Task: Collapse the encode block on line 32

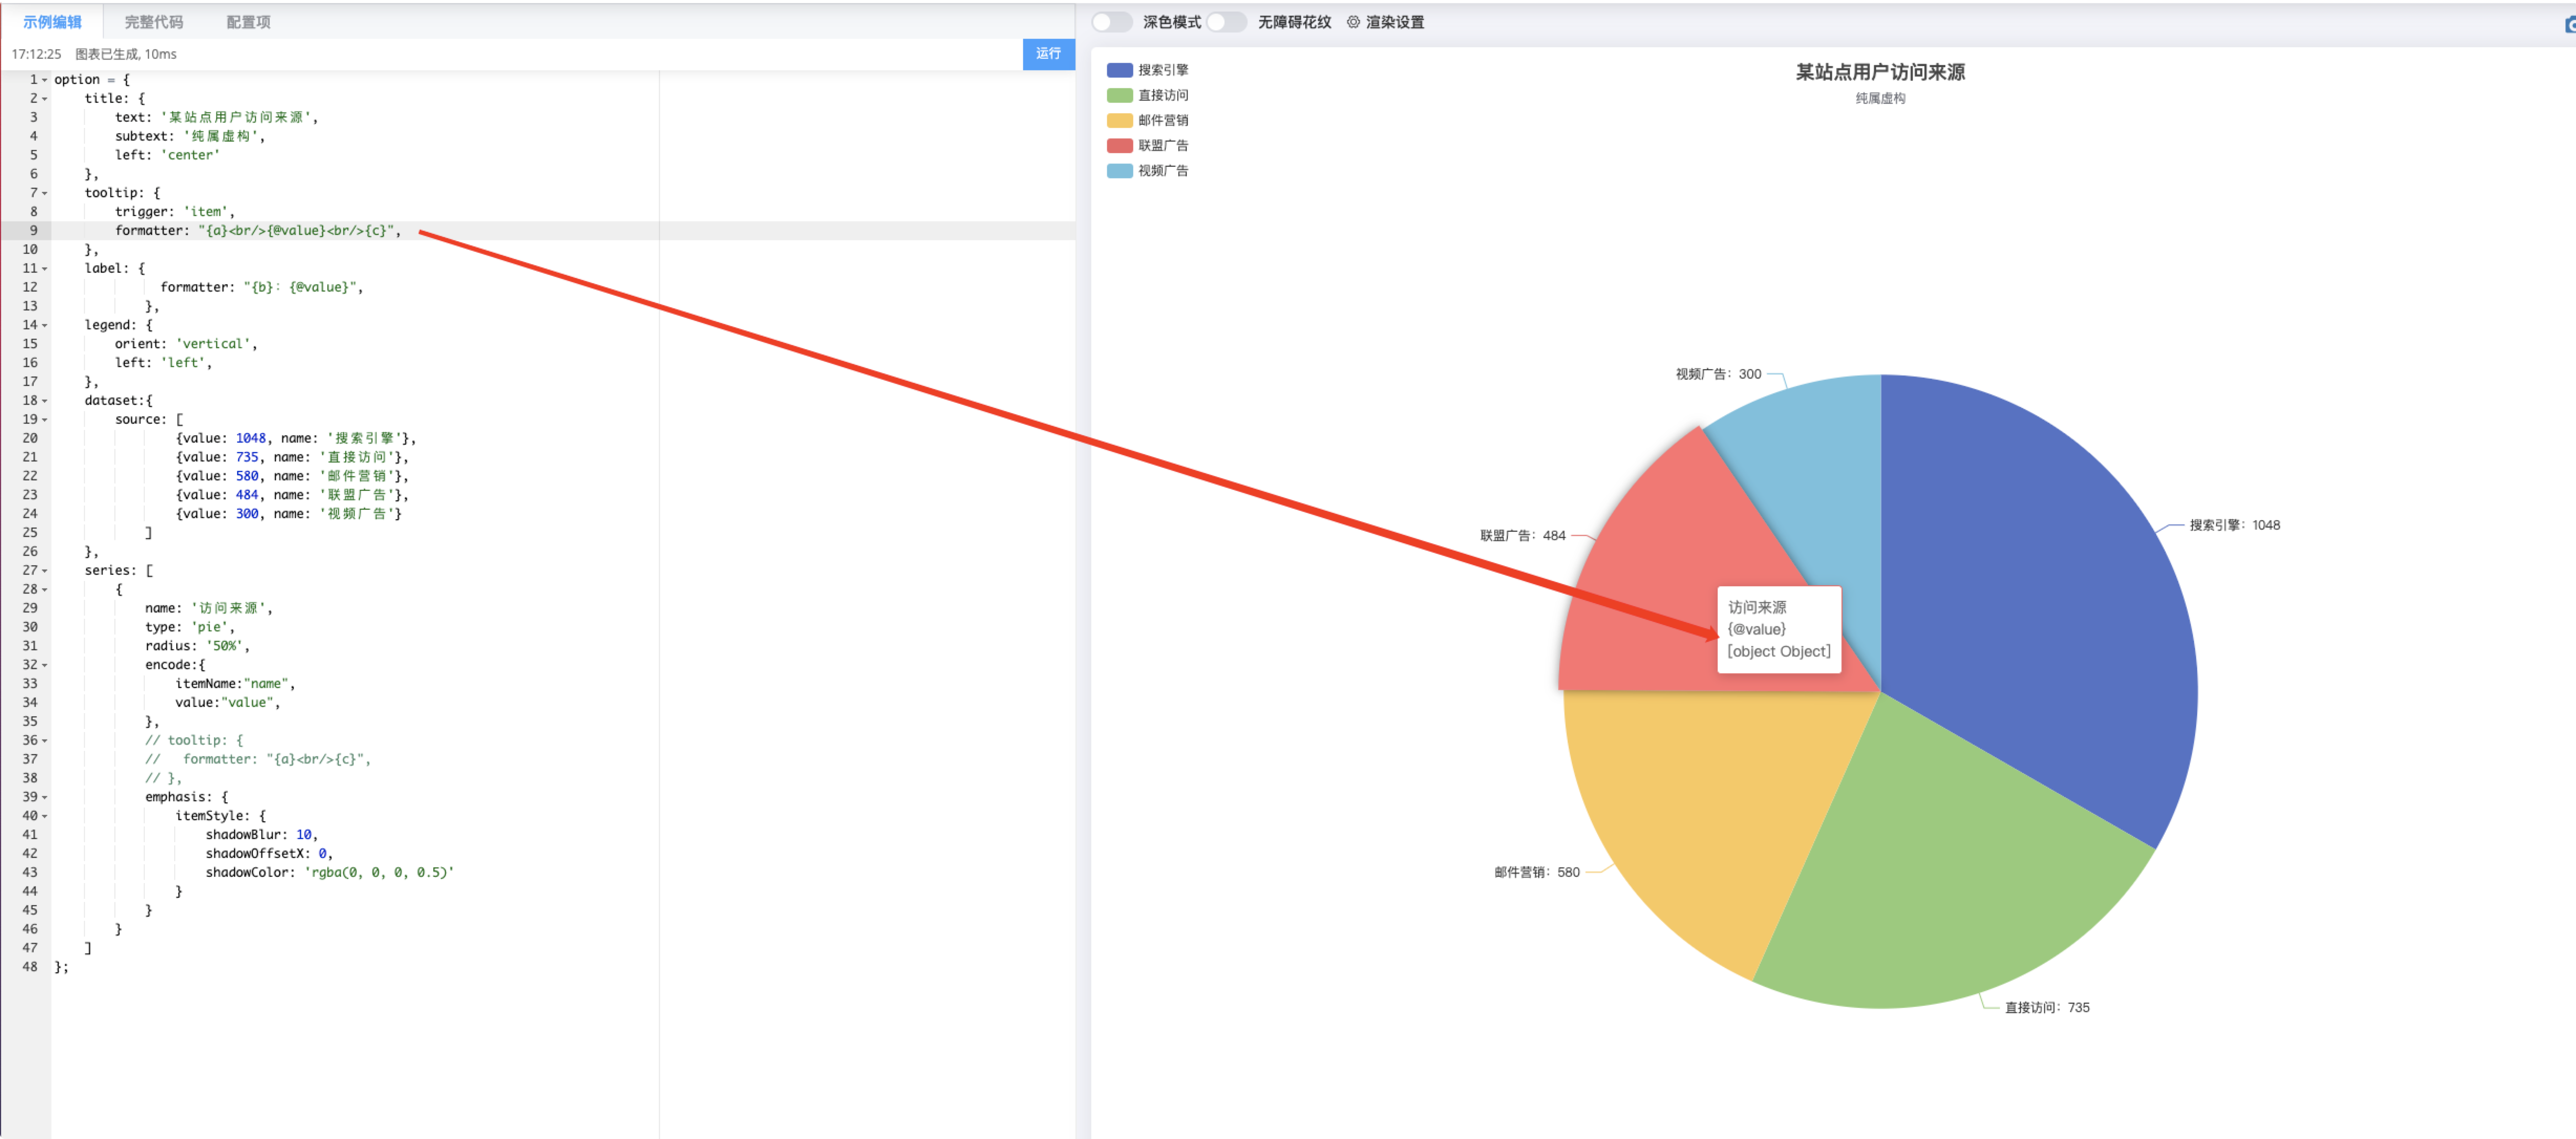Action: 45,665
